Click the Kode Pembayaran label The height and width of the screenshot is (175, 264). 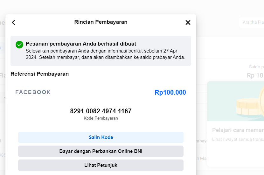click(x=101, y=118)
